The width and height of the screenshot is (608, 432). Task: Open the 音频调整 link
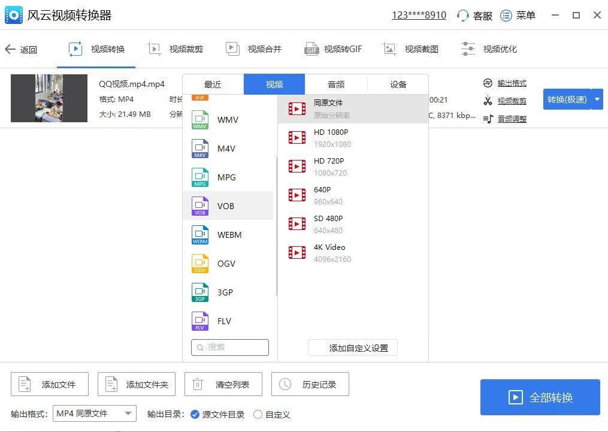512,119
